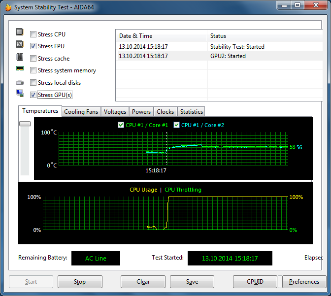Select the 'Stability Test: Started' log row

coord(220,46)
